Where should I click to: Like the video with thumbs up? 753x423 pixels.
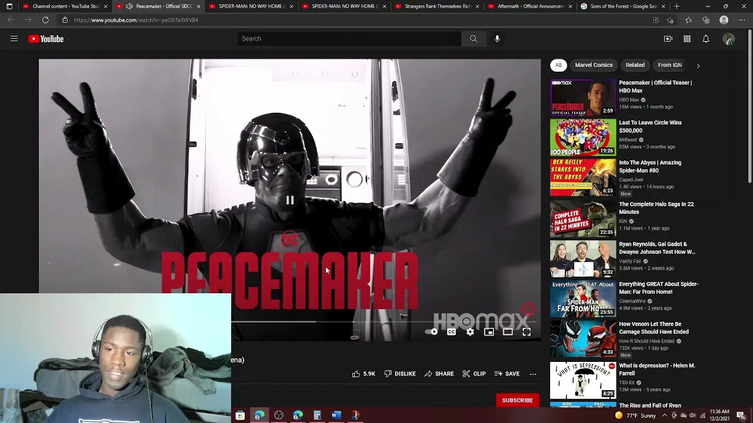(364, 374)
